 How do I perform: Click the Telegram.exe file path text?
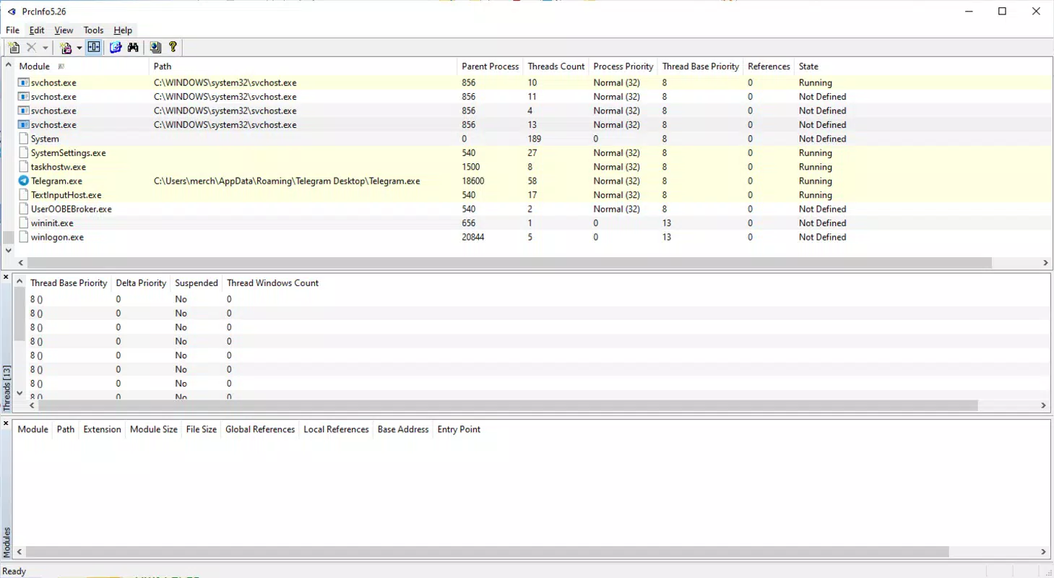pyautogui.click(x=287, y=181)
